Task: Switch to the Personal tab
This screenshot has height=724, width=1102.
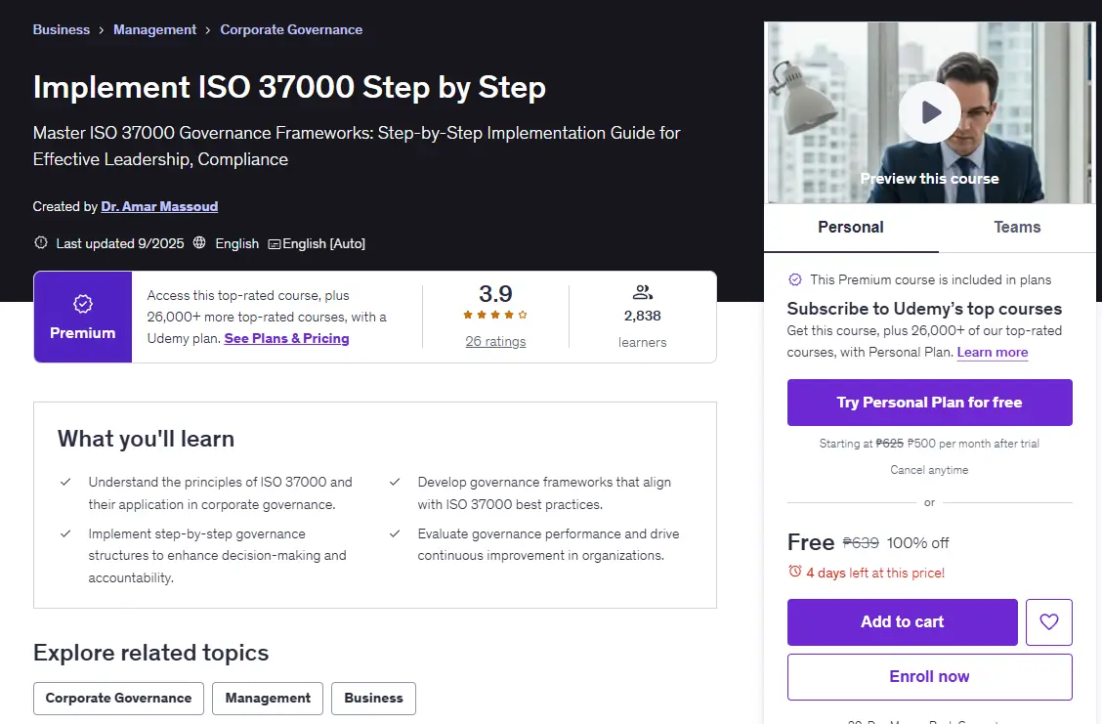Action: pos(851,227)
